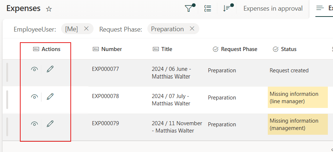
Task: Sort by the Number column header
Action: click(111, 49)
